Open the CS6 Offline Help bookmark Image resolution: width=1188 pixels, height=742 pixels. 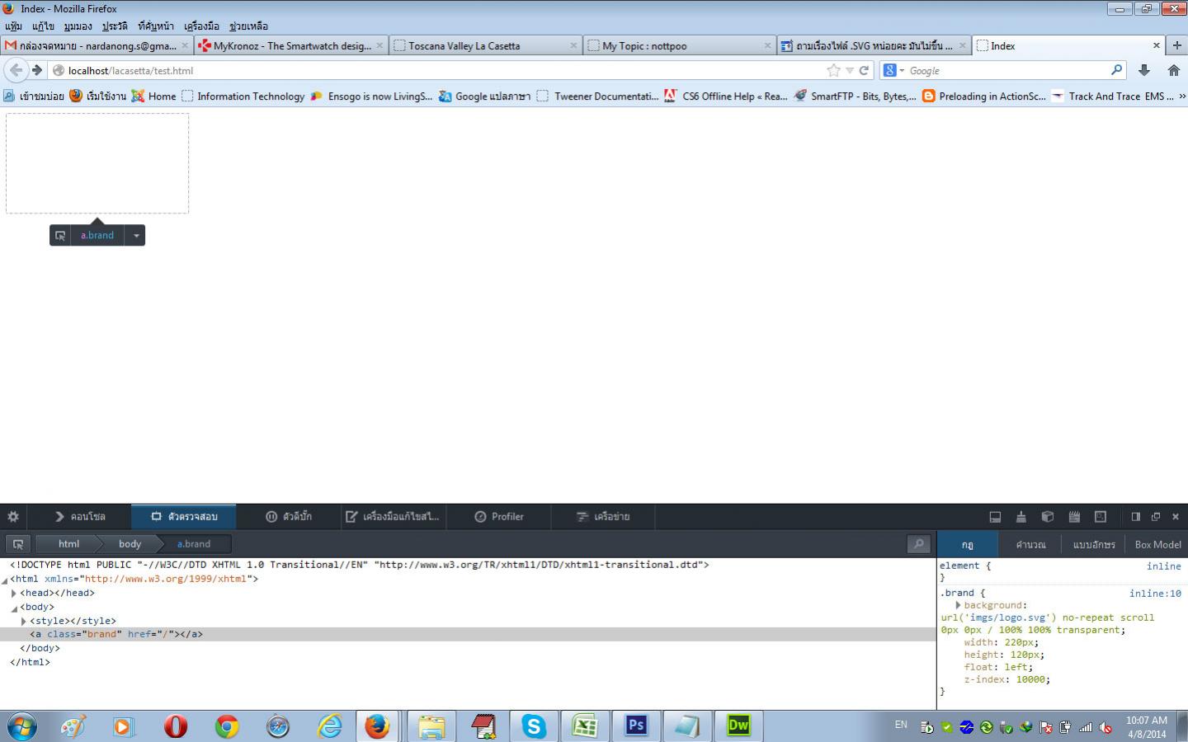[x=726, y=96]
